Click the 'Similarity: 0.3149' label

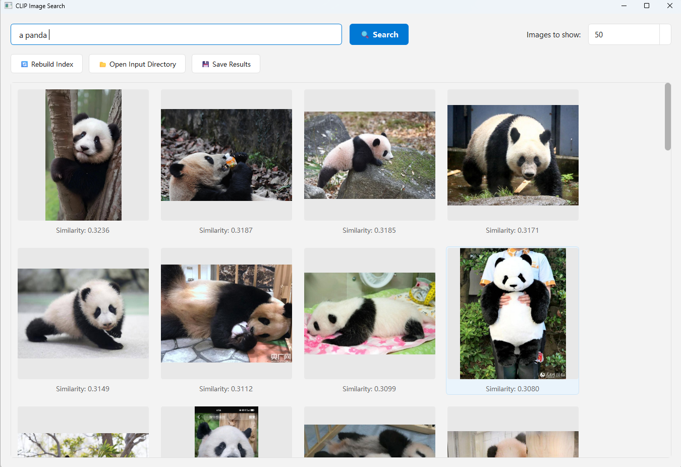point(83,389)
